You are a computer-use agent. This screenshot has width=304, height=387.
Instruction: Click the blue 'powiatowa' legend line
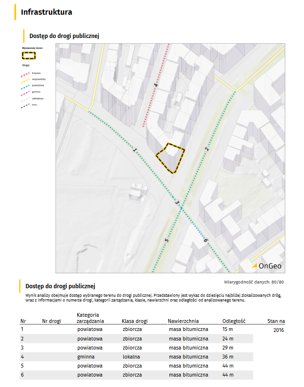tap(26, 85)
